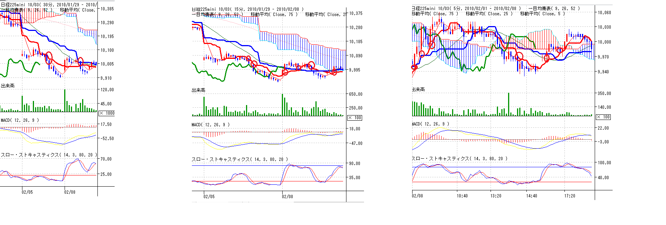Click the 10,375 price axis label
The width and height of the screenshot is (666, 225).
355,13
